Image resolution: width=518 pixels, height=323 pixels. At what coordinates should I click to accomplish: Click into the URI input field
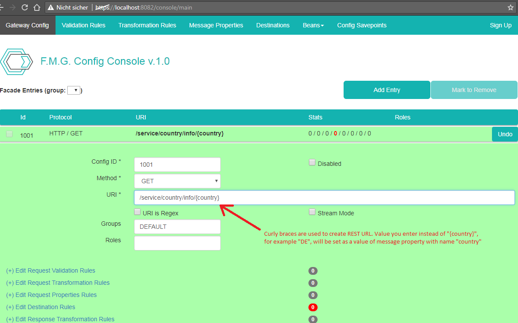pos(324,198)
